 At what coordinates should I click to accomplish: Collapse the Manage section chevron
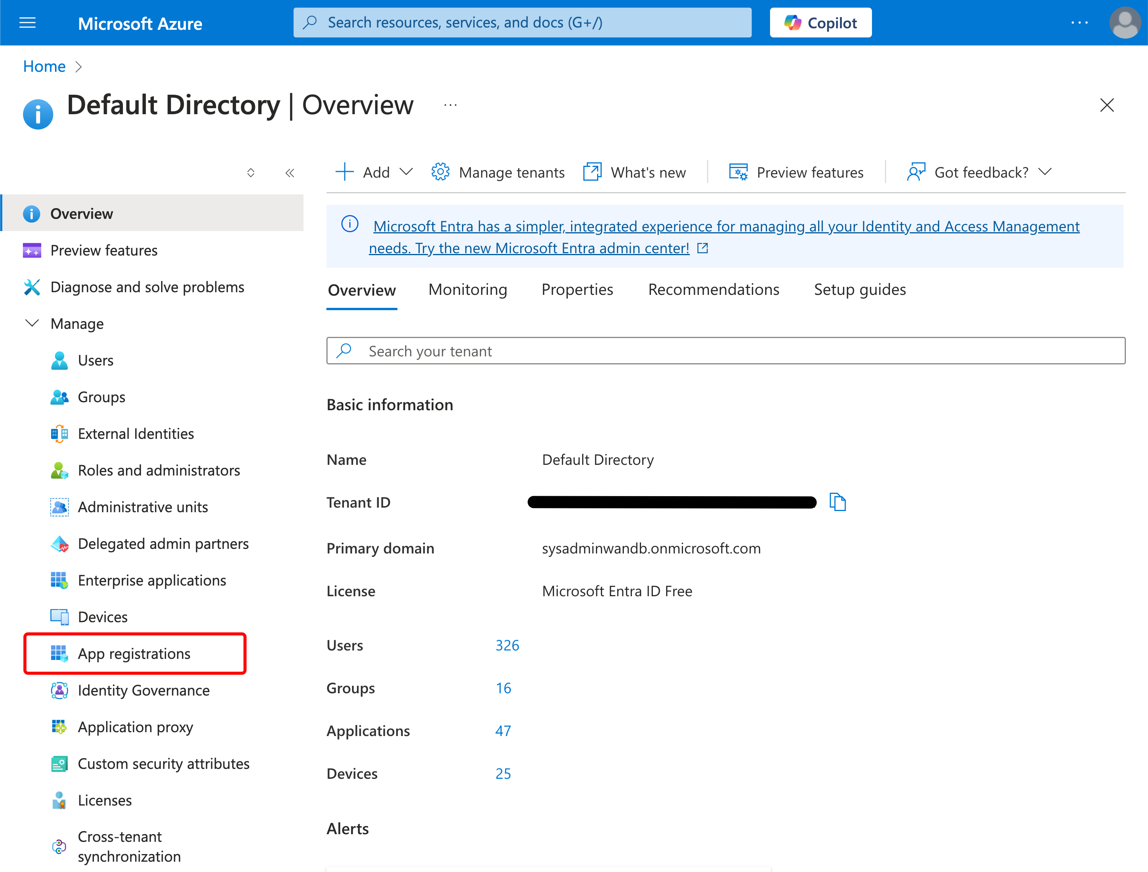tap(32, 323)
